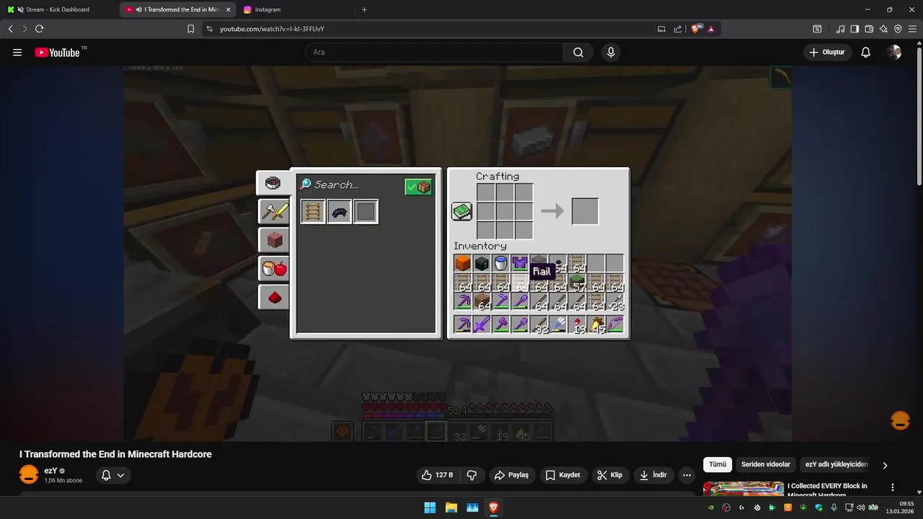Like the video with 127 B

(x=438, y=475)
